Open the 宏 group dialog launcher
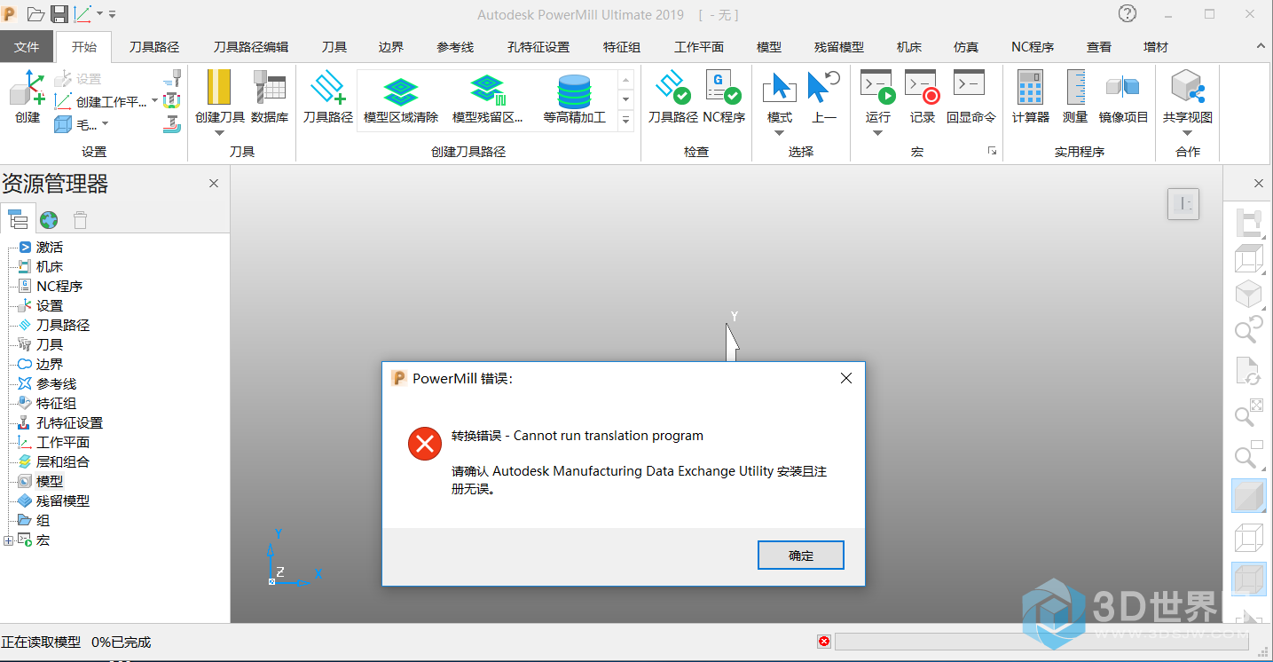Screen dimensions: 1273x662 [x=992, y=152]
